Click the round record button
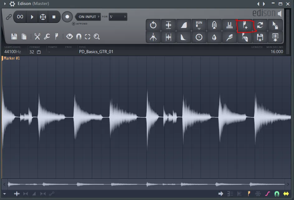 point(67,17)
